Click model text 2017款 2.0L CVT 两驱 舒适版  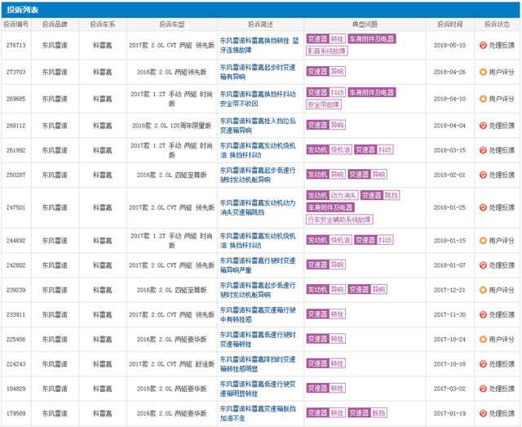pos(172,364)
